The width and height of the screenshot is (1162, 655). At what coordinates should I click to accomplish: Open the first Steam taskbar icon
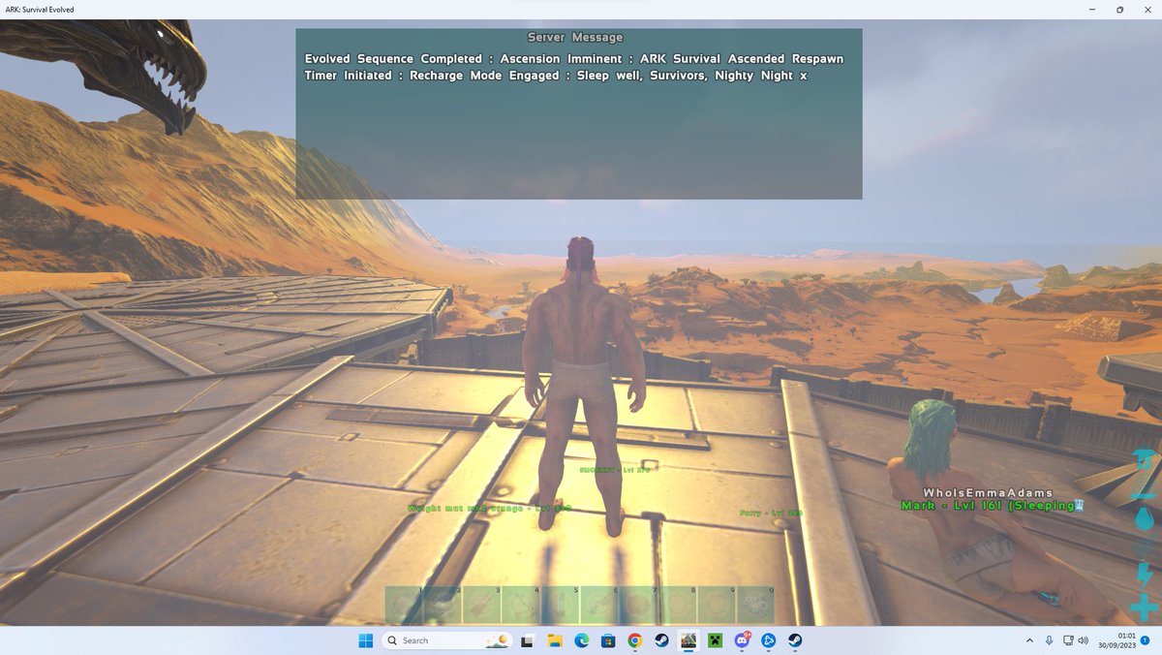coord(661,640)
